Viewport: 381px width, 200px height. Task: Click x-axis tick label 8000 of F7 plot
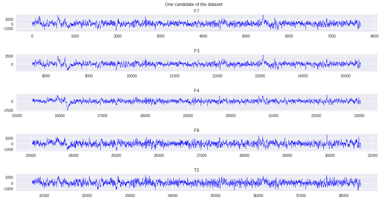click(x=374, y=36)
